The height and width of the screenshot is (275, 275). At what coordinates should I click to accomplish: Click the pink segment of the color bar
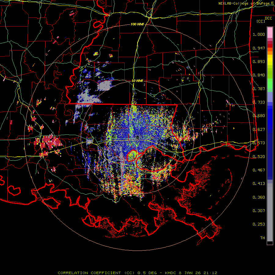270,32
